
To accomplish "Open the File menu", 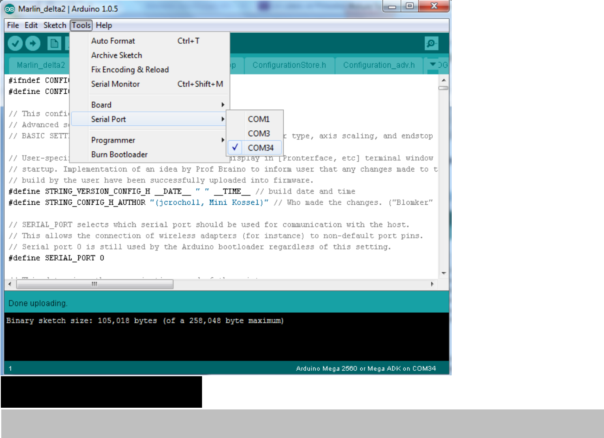I will pyautogui.click(x=13, y=25).
